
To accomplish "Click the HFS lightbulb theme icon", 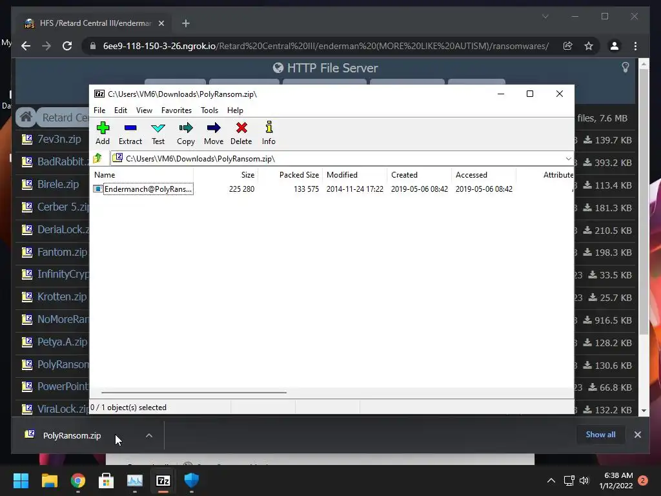I will click(625, 67).
